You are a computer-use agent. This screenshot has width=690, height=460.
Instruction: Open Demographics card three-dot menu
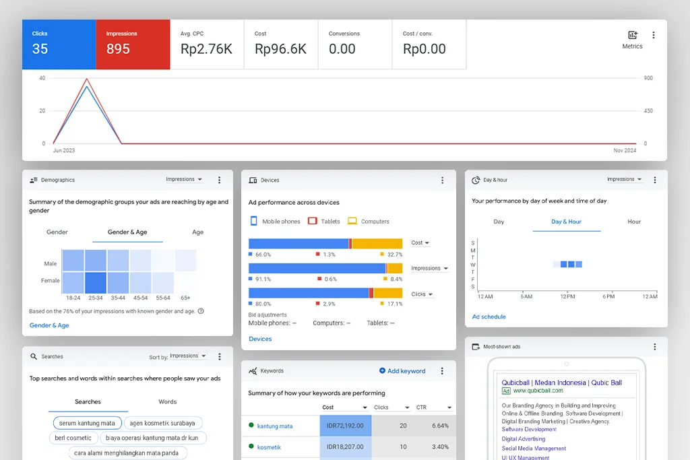219,180
